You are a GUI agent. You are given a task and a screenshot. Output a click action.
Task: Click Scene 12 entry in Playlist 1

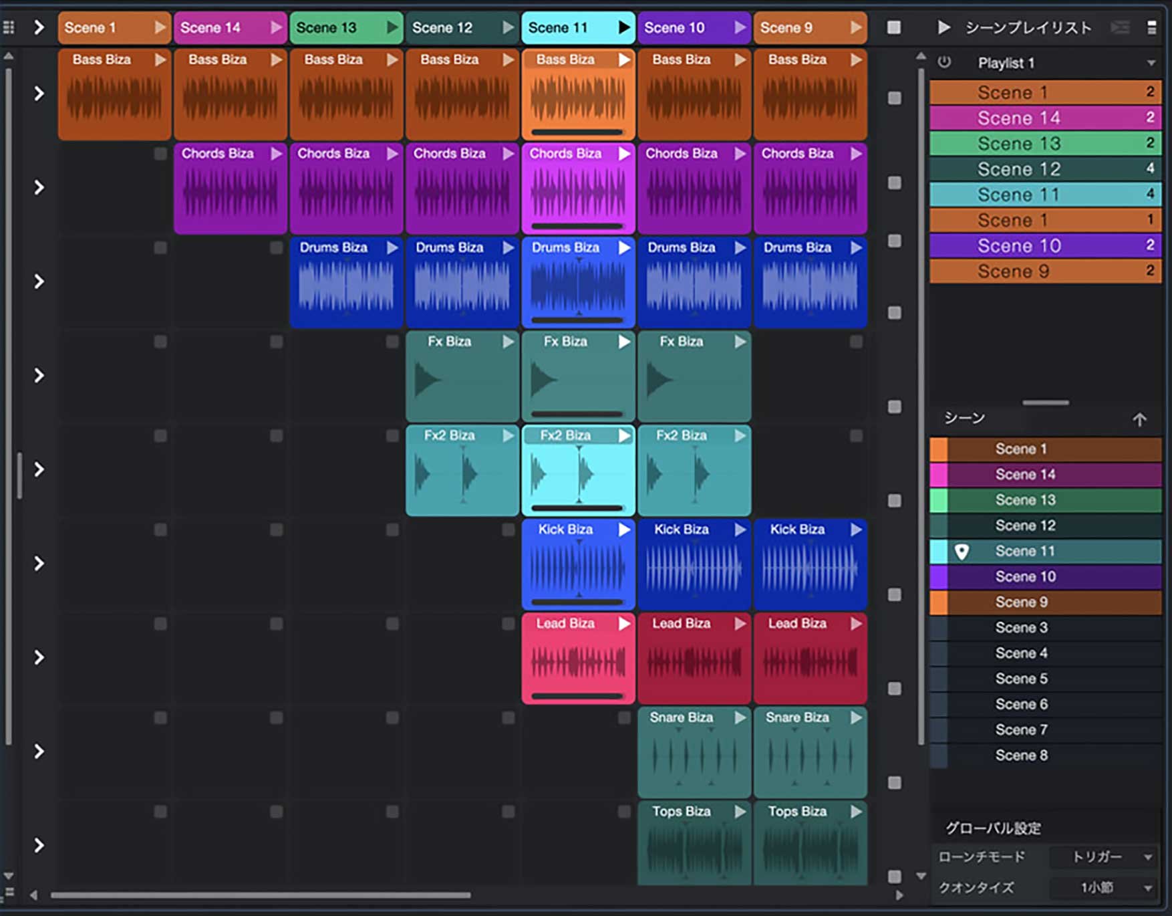coord(1044,168)
